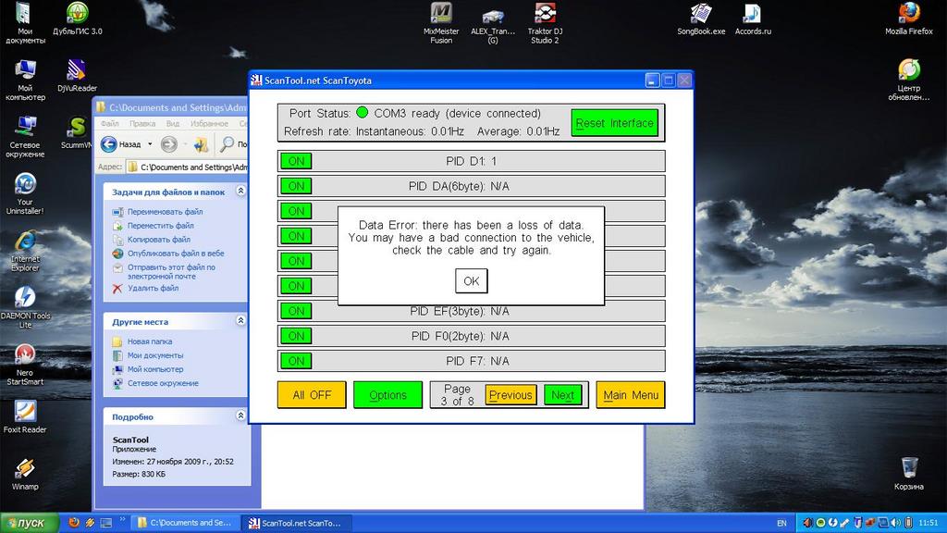
Task: Open DAEMON Tools Lite desktop icon
Action: [25, 307]
